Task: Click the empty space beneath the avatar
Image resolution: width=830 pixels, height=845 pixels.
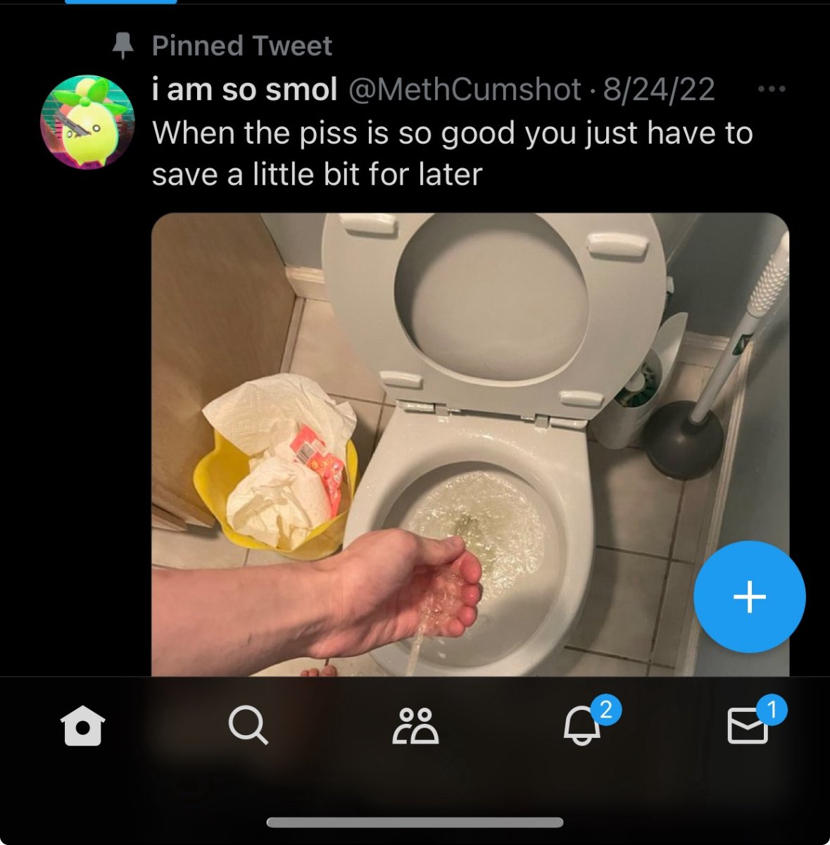Action: pos(87,423)
